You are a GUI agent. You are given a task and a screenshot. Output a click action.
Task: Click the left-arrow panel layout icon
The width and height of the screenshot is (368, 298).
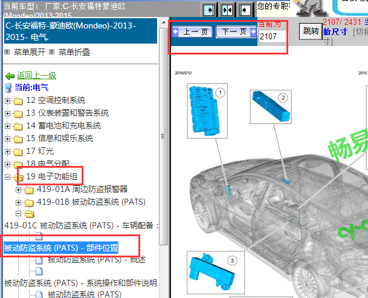(245, 10)
